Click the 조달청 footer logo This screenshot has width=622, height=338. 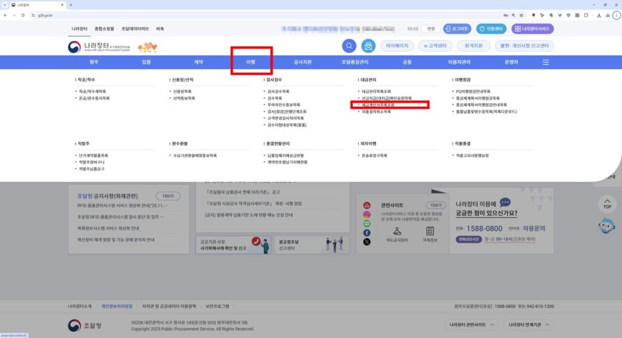(84, 326)
